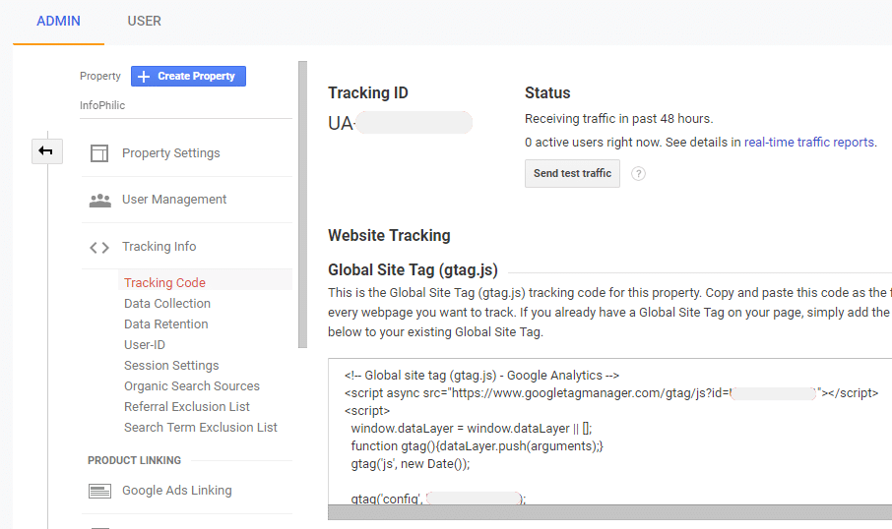This screenshot has height=529, width=892.
Task: Open the real-time traffic reports link
Action: tap(809, 142)
